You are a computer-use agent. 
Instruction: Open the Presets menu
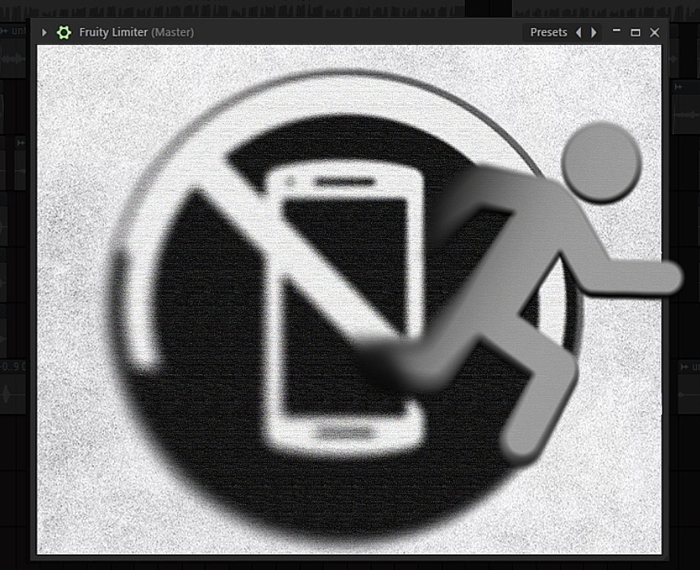548,32
